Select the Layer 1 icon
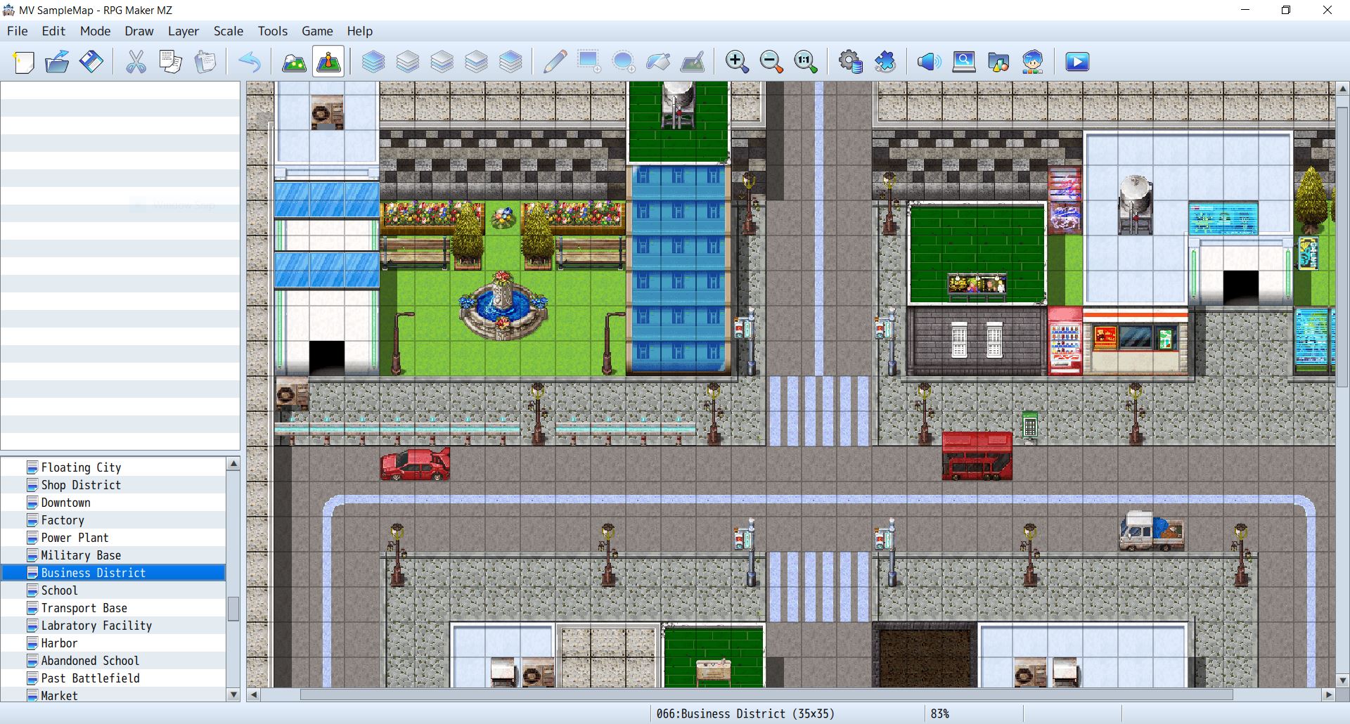The height and width of the screenshot is (724, 1350). click(408, 62)
